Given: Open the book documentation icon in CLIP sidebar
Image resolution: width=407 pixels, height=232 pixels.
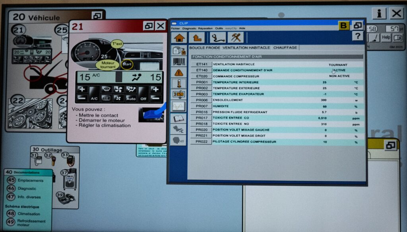Looking at the screenshot, I should pos(179,118).
